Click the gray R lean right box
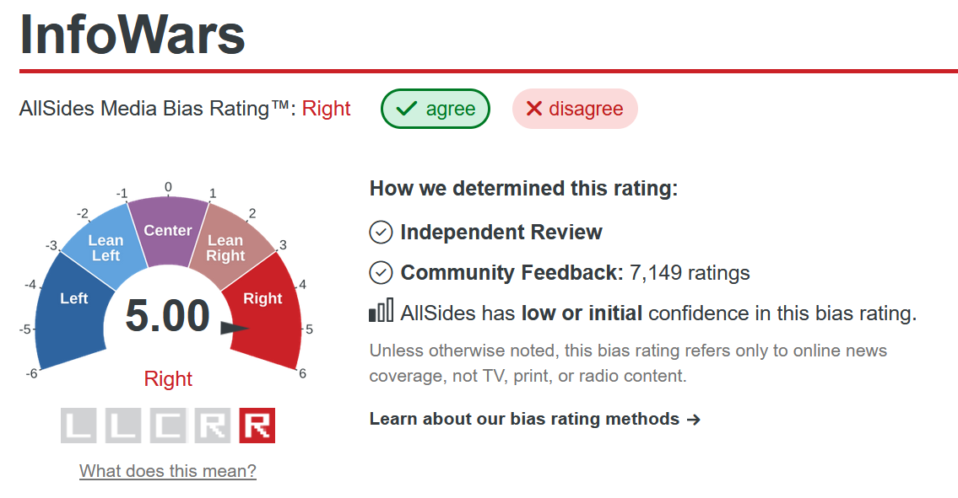 tap(212, 426)
